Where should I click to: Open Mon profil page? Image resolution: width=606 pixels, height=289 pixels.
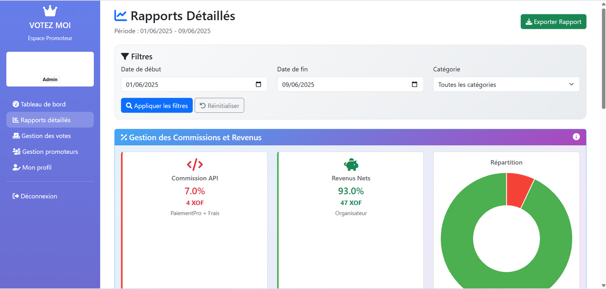[37, 167]
